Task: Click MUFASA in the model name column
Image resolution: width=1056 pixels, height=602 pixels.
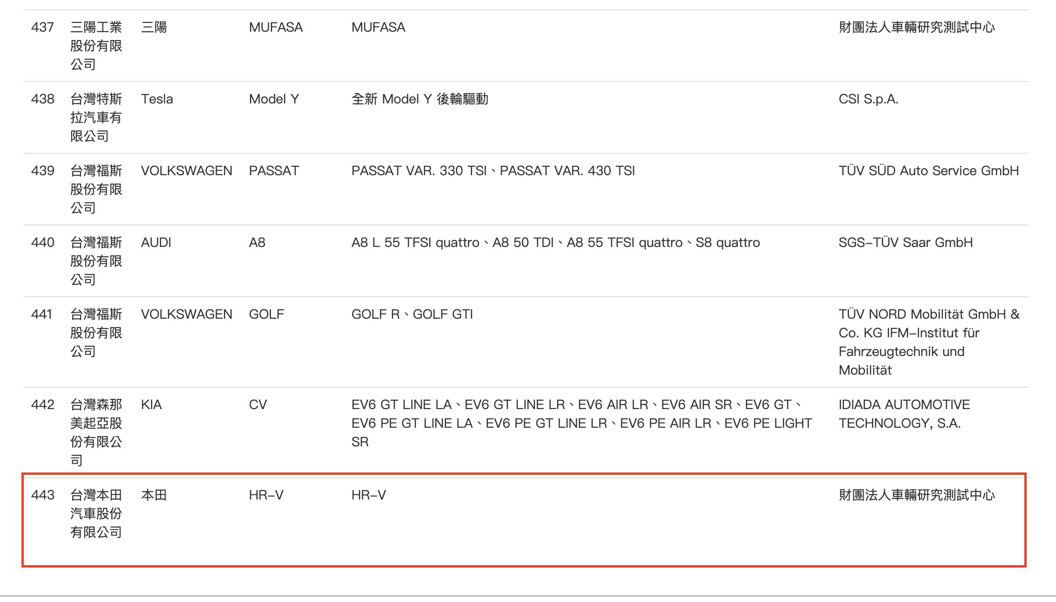Action: [378, 27]
